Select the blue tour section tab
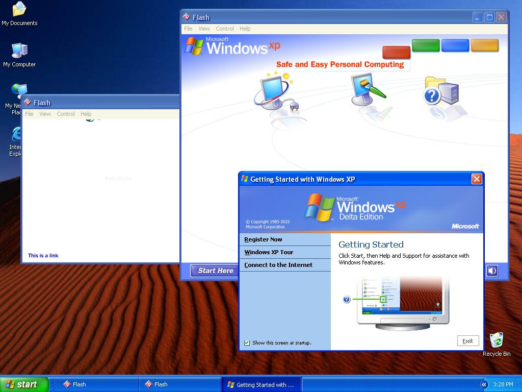522x392 pixels. (x=455, y=45)
